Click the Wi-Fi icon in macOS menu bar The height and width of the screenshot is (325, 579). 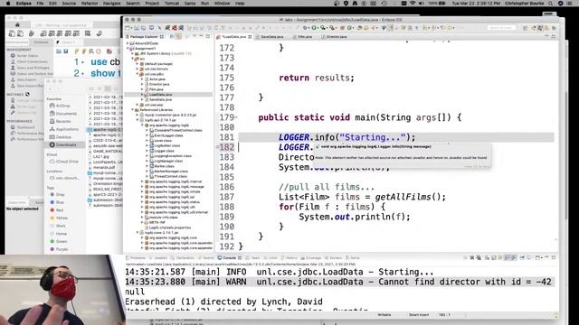[x=413, y=4]
